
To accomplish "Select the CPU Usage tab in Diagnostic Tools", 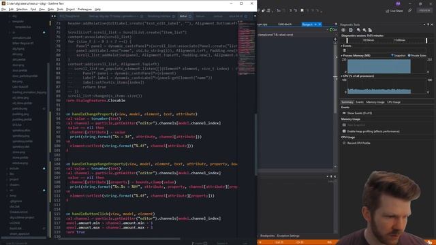I will pyautogui.click(x=394, y=102).
